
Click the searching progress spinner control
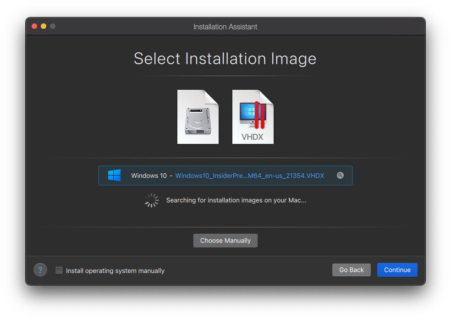[x=152, y=200]
